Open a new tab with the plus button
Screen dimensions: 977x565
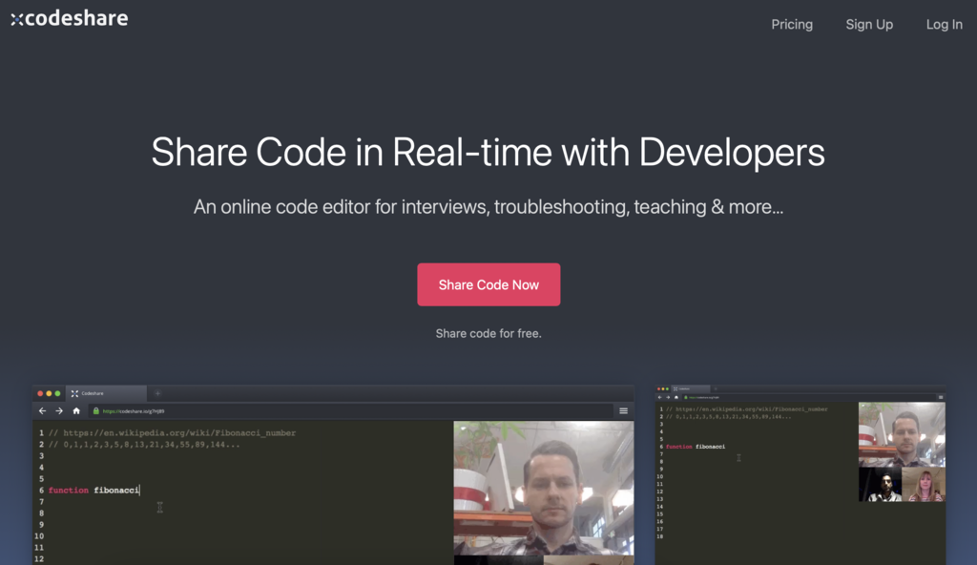click(157, 393)
